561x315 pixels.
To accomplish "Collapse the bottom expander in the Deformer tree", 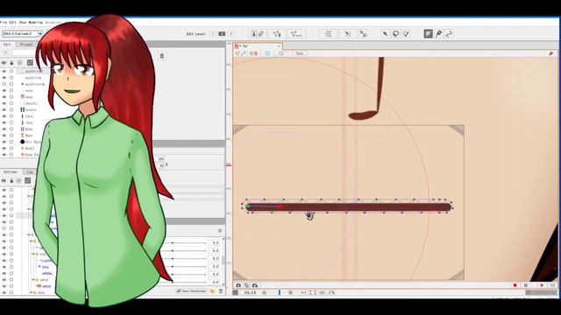I will pos(32,292).
